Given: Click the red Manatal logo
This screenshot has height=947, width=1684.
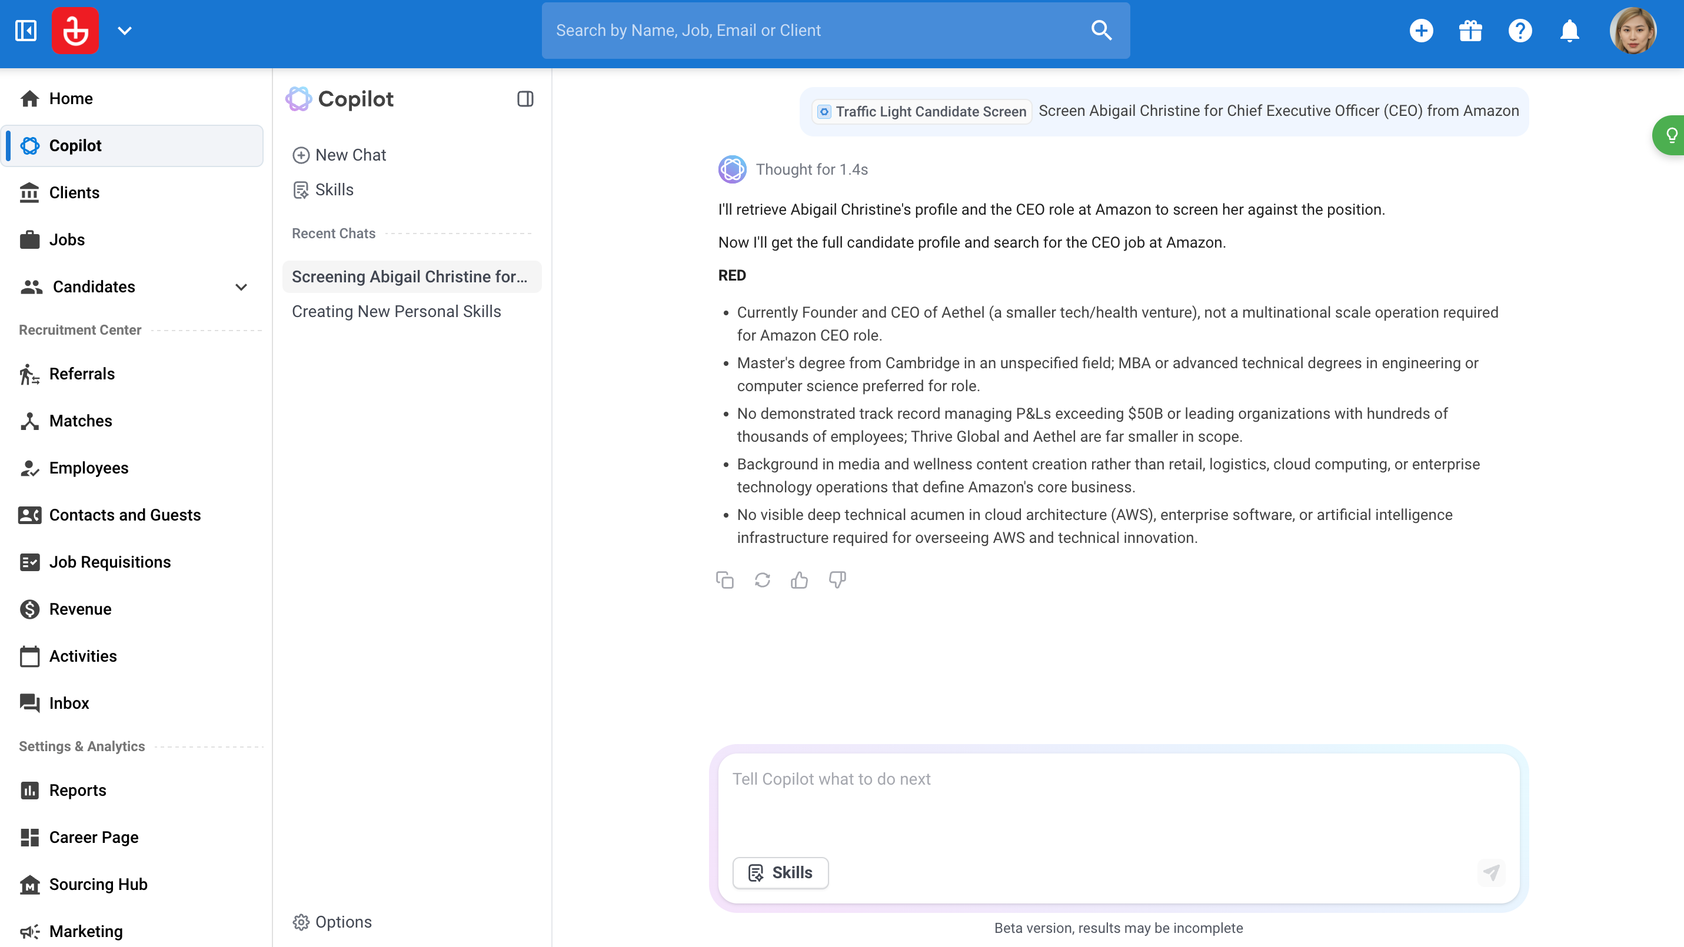Looking at the screenshot, I should tap(75, 30).
